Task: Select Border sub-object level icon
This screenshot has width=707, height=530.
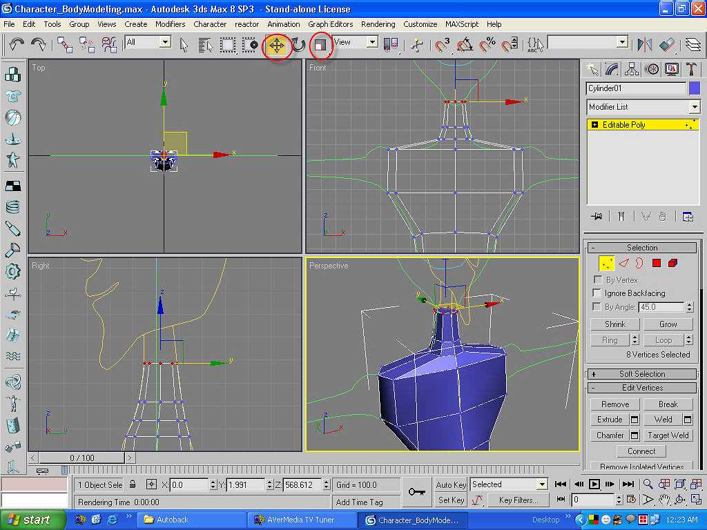Action: [640, 263]
